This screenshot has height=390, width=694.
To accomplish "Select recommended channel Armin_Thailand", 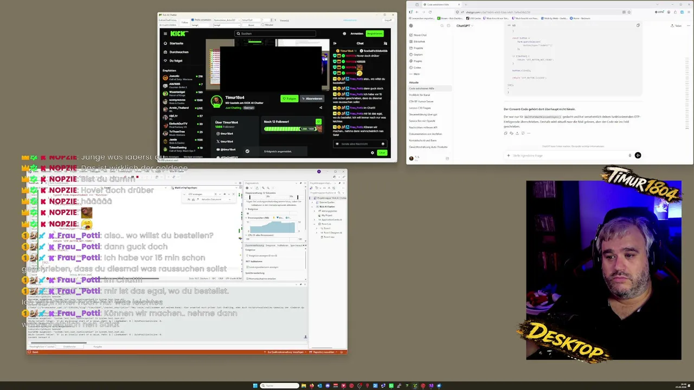I will 183,108.
